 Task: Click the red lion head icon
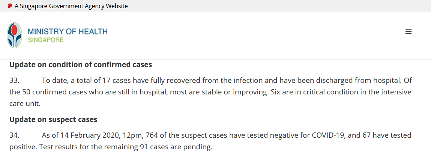click(x=10, y=6)
